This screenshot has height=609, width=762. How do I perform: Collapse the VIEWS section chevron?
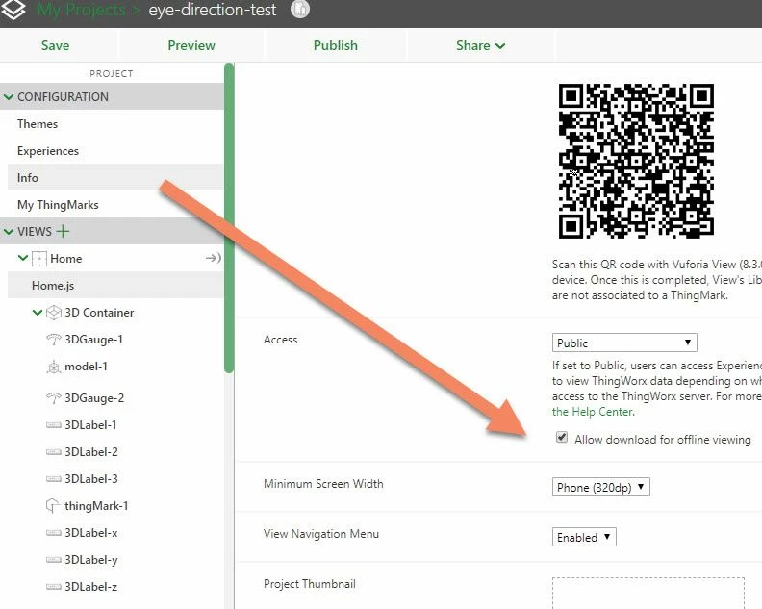[9, 231]
